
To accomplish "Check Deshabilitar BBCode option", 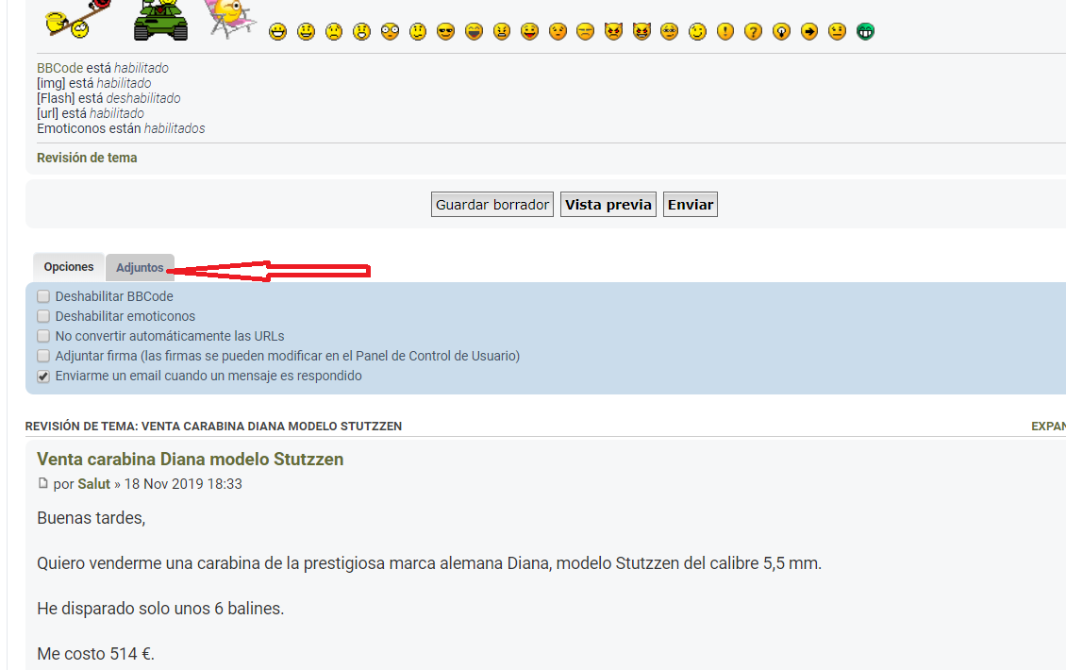I will pos(43,296).
